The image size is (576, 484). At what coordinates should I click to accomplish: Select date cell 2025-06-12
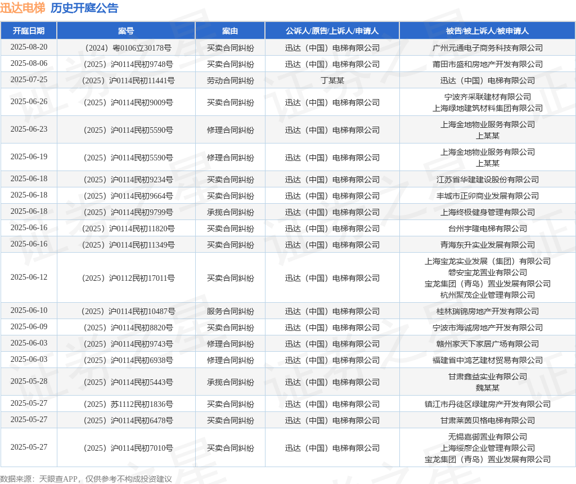click(29, 277)
